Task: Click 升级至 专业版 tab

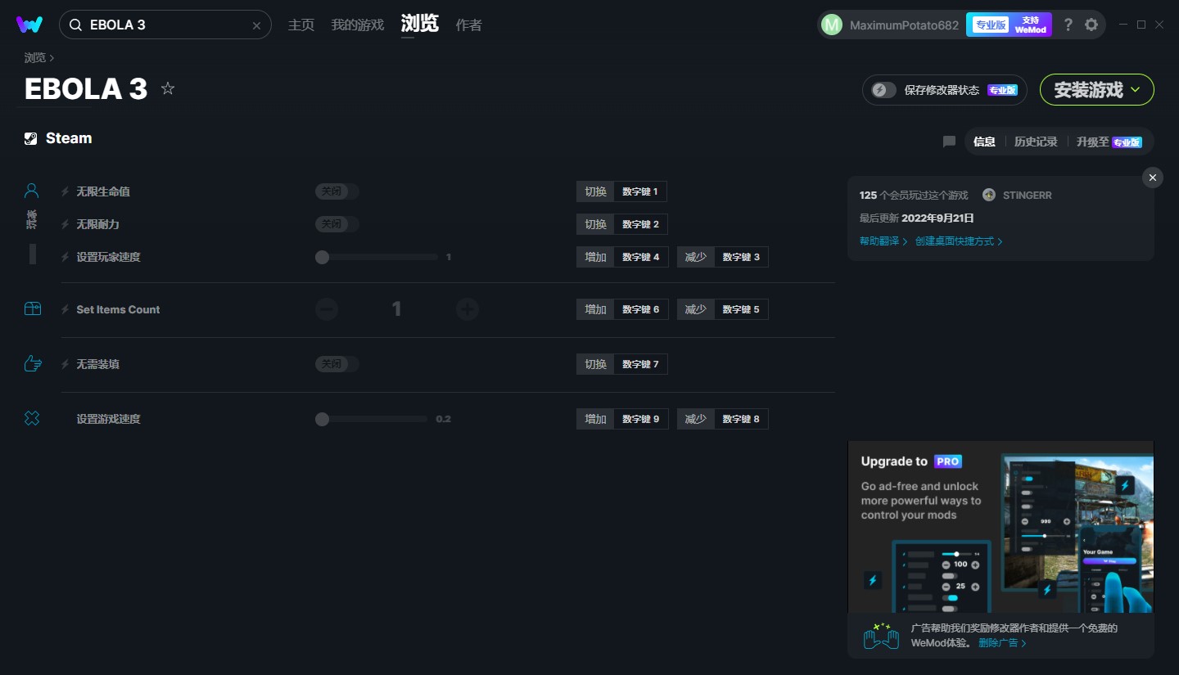Action: pos(1109,142)
